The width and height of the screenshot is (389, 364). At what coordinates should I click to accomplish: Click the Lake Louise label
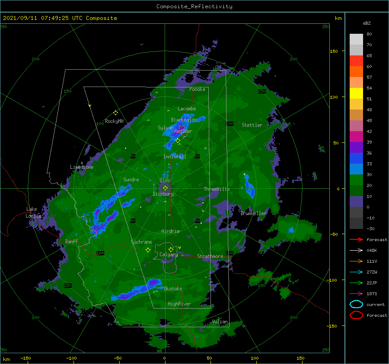[x=33, y=213]
